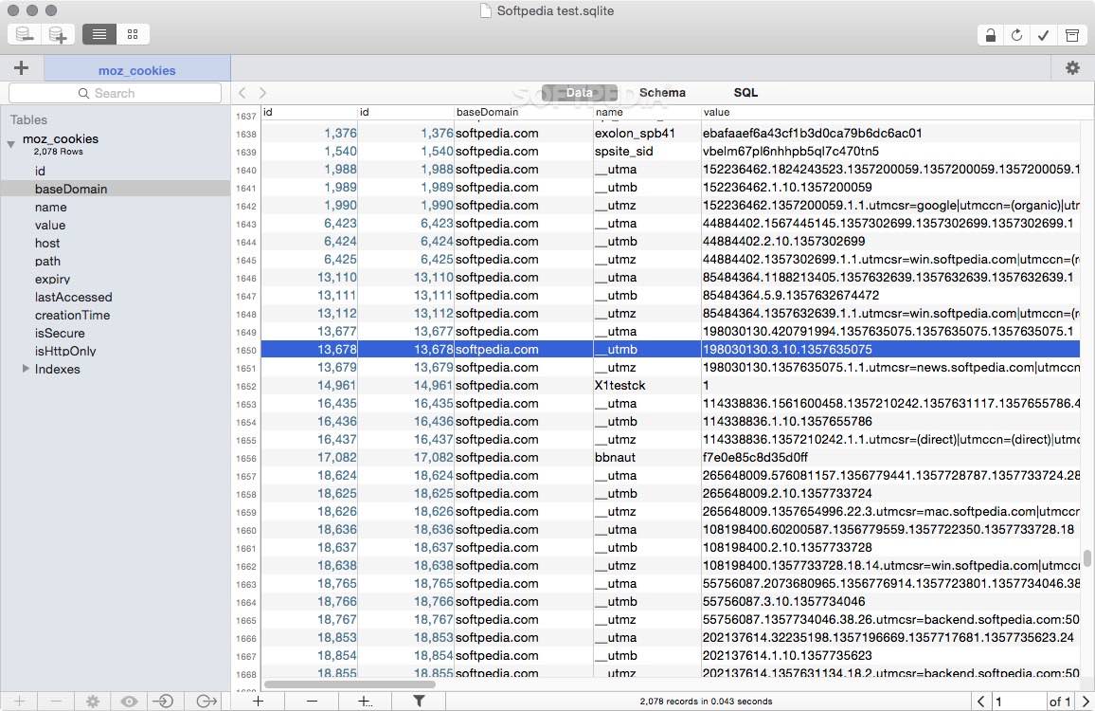Go back with the left chevron
Image resolution: width=1095 pixels, height=711 pixels.
[242, 93]
